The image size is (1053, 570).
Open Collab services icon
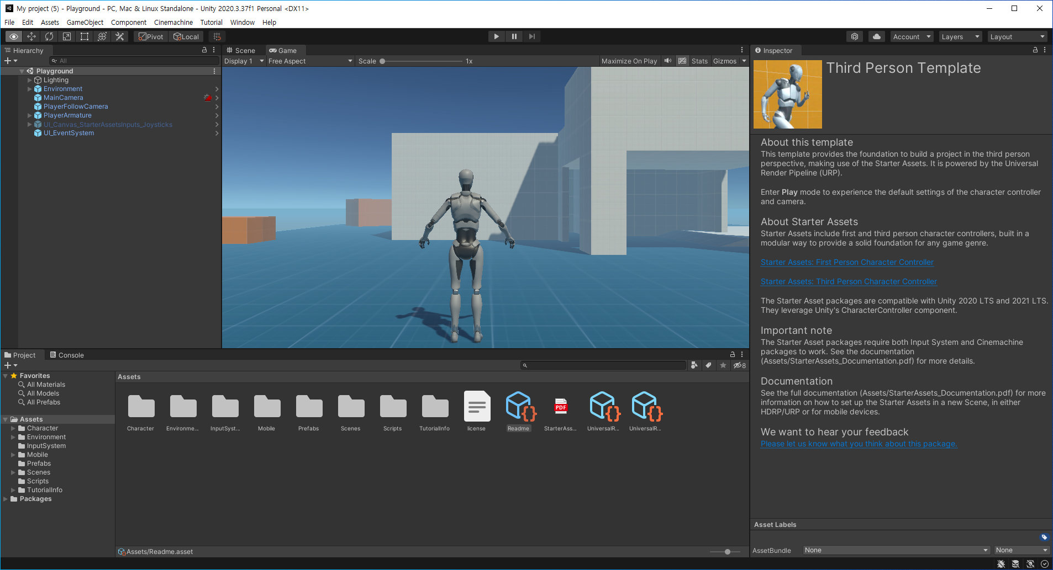pyautogui.click(x=855, y=36)
